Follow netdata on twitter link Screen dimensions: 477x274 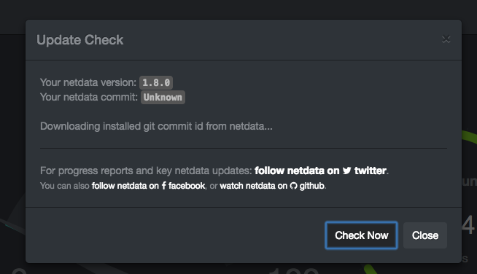click(320, 171)
